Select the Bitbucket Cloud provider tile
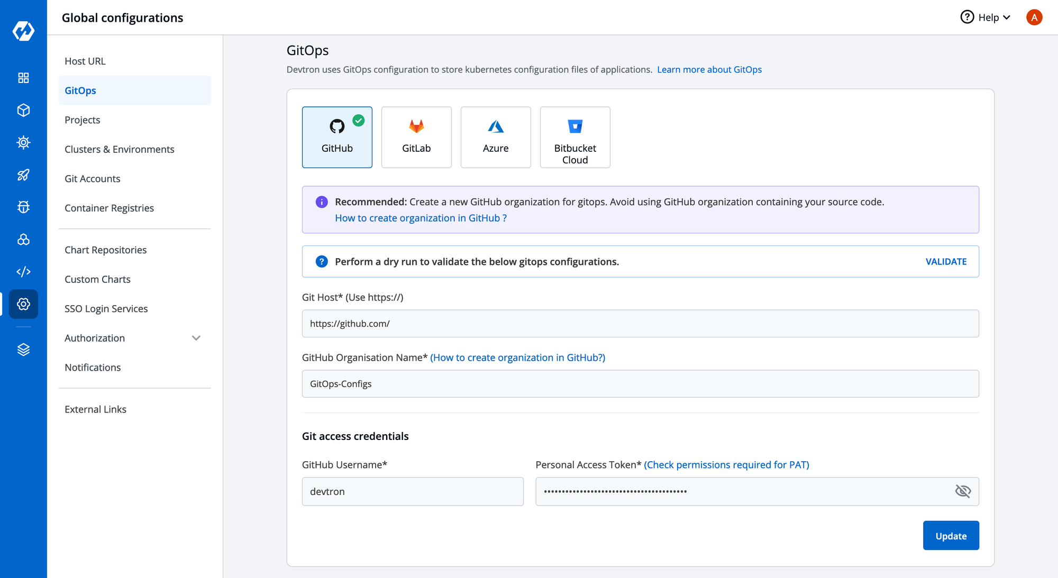 point(575,137)
